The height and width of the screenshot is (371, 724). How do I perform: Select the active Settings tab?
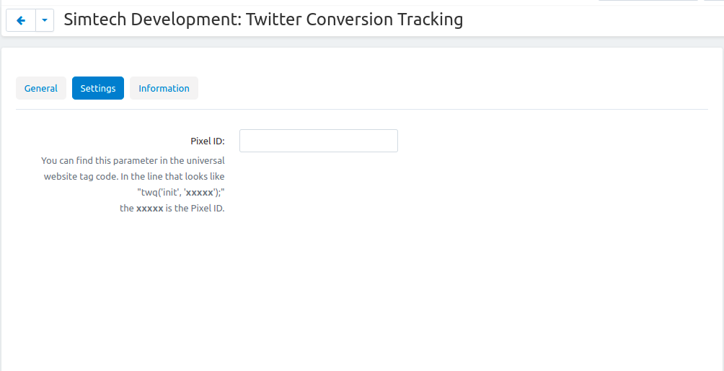point(98,88)
